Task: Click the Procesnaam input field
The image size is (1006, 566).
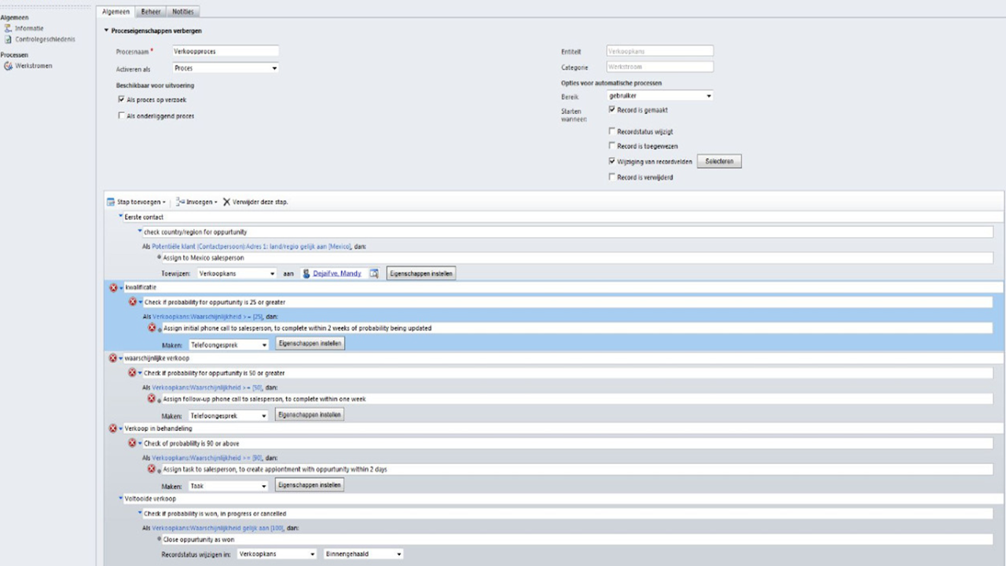Action: click(226, 51)
